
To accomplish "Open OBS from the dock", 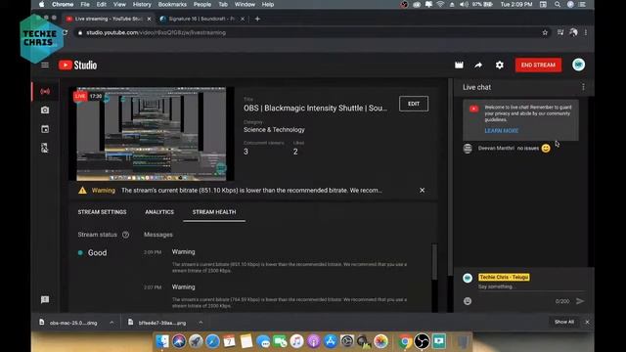I will pos(422,341).
